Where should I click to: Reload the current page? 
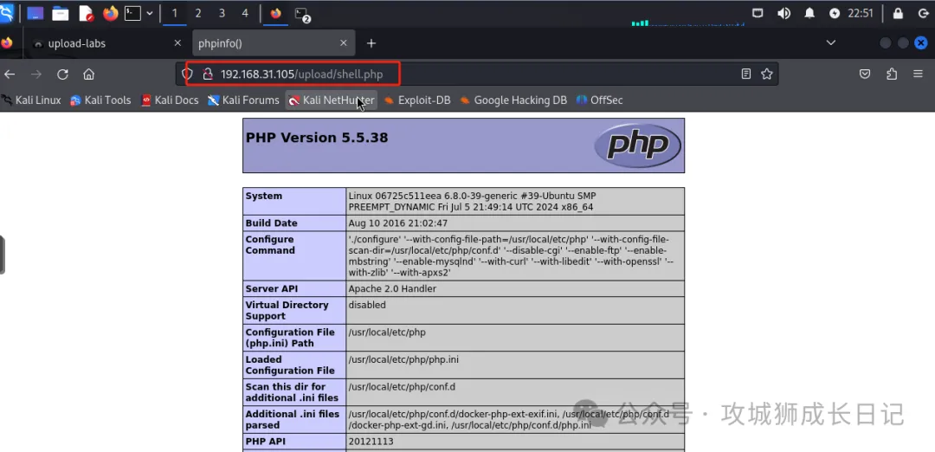pos(62,74)
